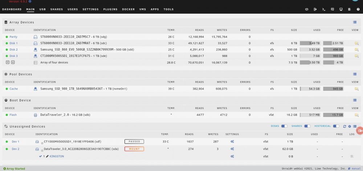Image resolution: width=363 pixels, height=171 pixels.
Task: Click the list view icon in the Array Devices header
Action: pyautogui.click(x=355, y=22)
